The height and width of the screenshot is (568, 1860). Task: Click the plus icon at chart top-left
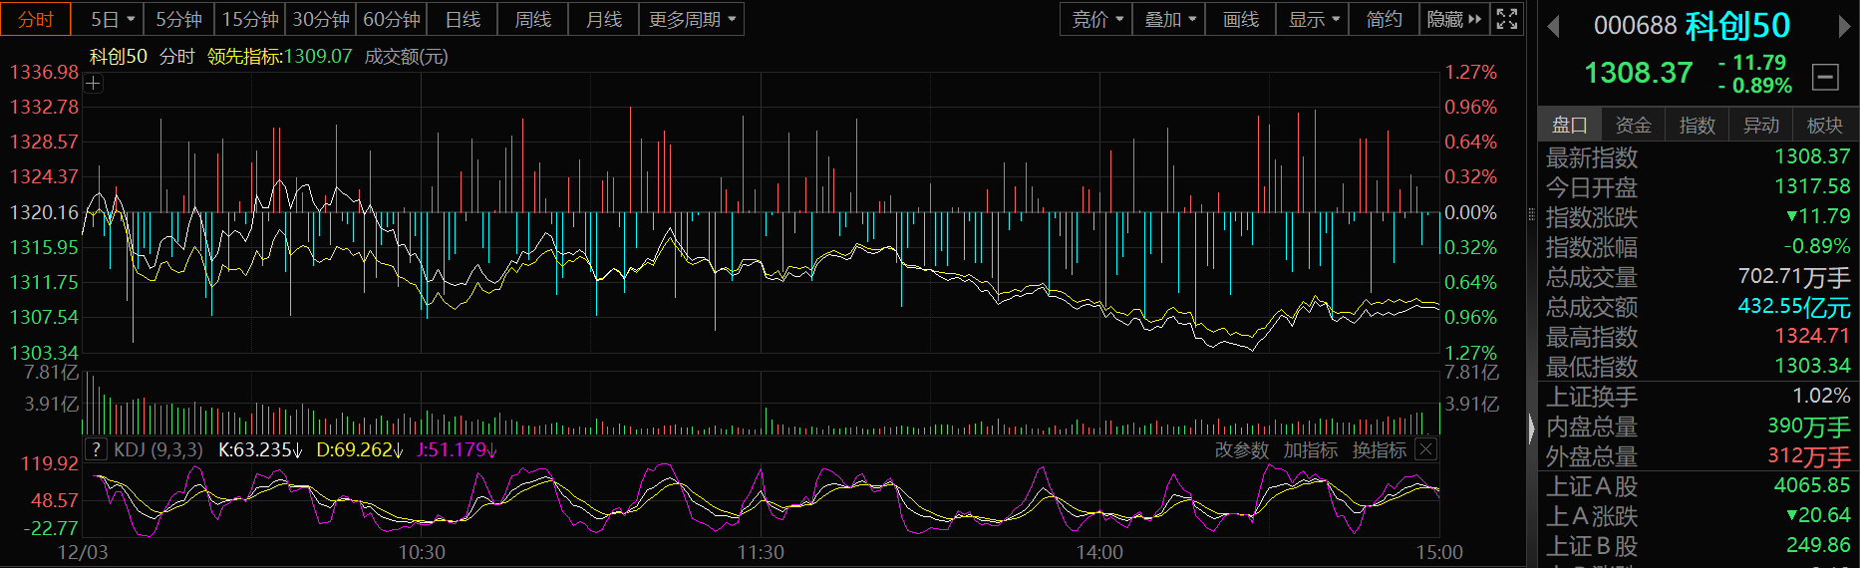point(93,84)
